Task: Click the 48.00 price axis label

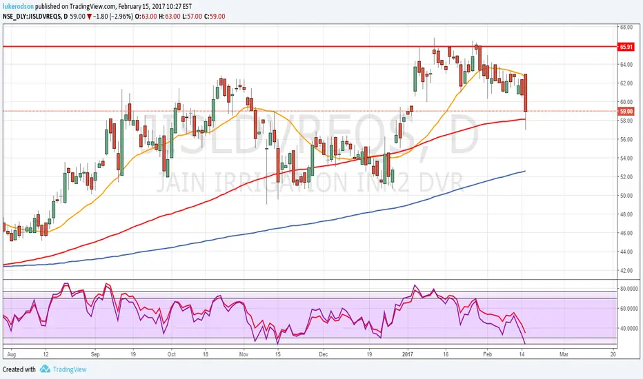Action: click(626, 214)
